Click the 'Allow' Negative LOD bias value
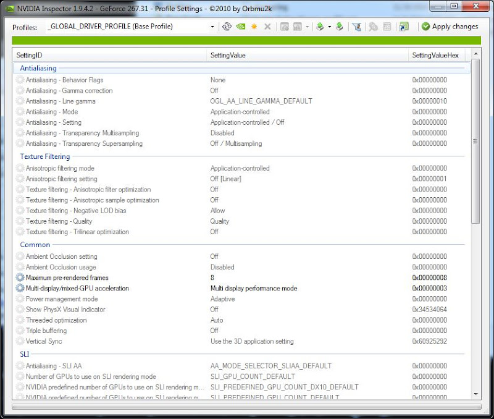Image resolution: width=494 pixels, height=419 pixels. (x=218, y=211)
